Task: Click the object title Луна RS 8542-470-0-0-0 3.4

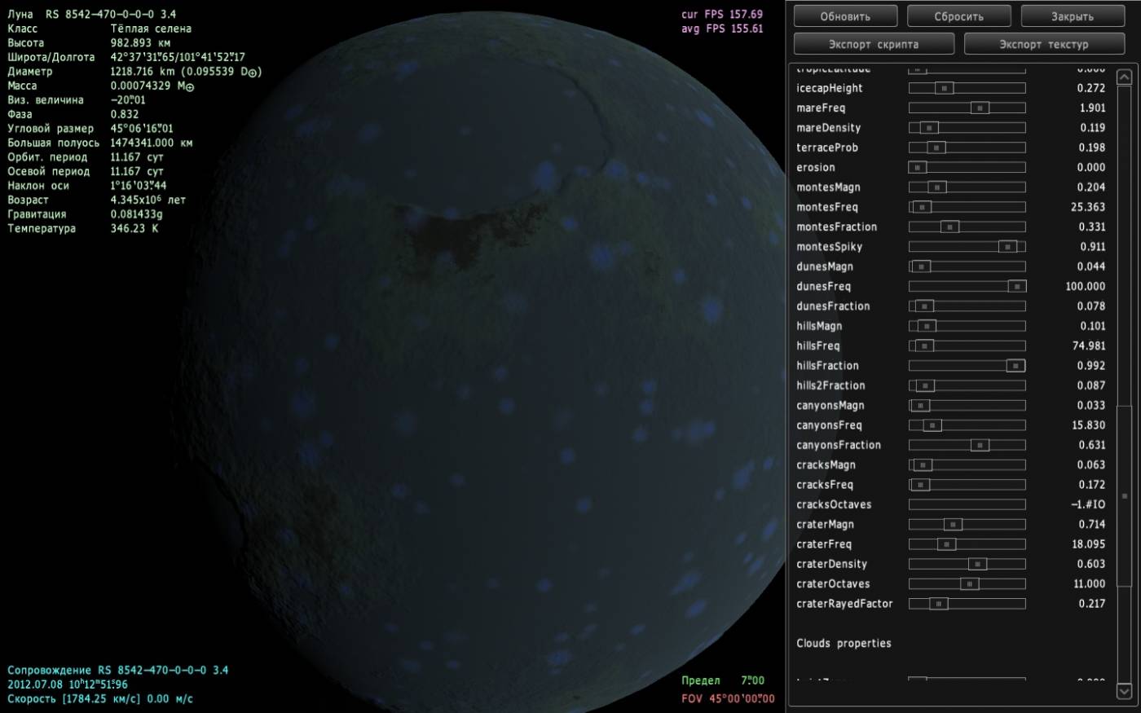Action: pyautogui.click(x=91, y=14)
